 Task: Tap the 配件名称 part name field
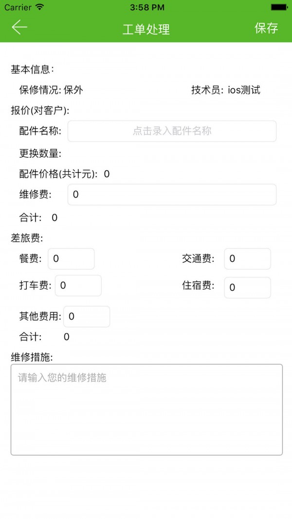click(172, 131)
